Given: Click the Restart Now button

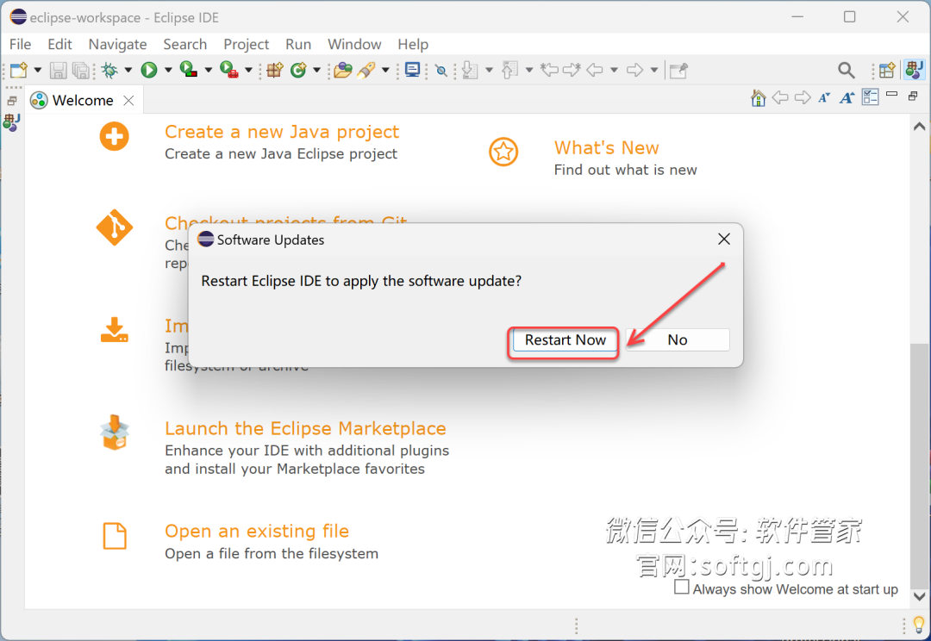Looking at the screenshot, I should pyautogui.click(x=565, y=340).
